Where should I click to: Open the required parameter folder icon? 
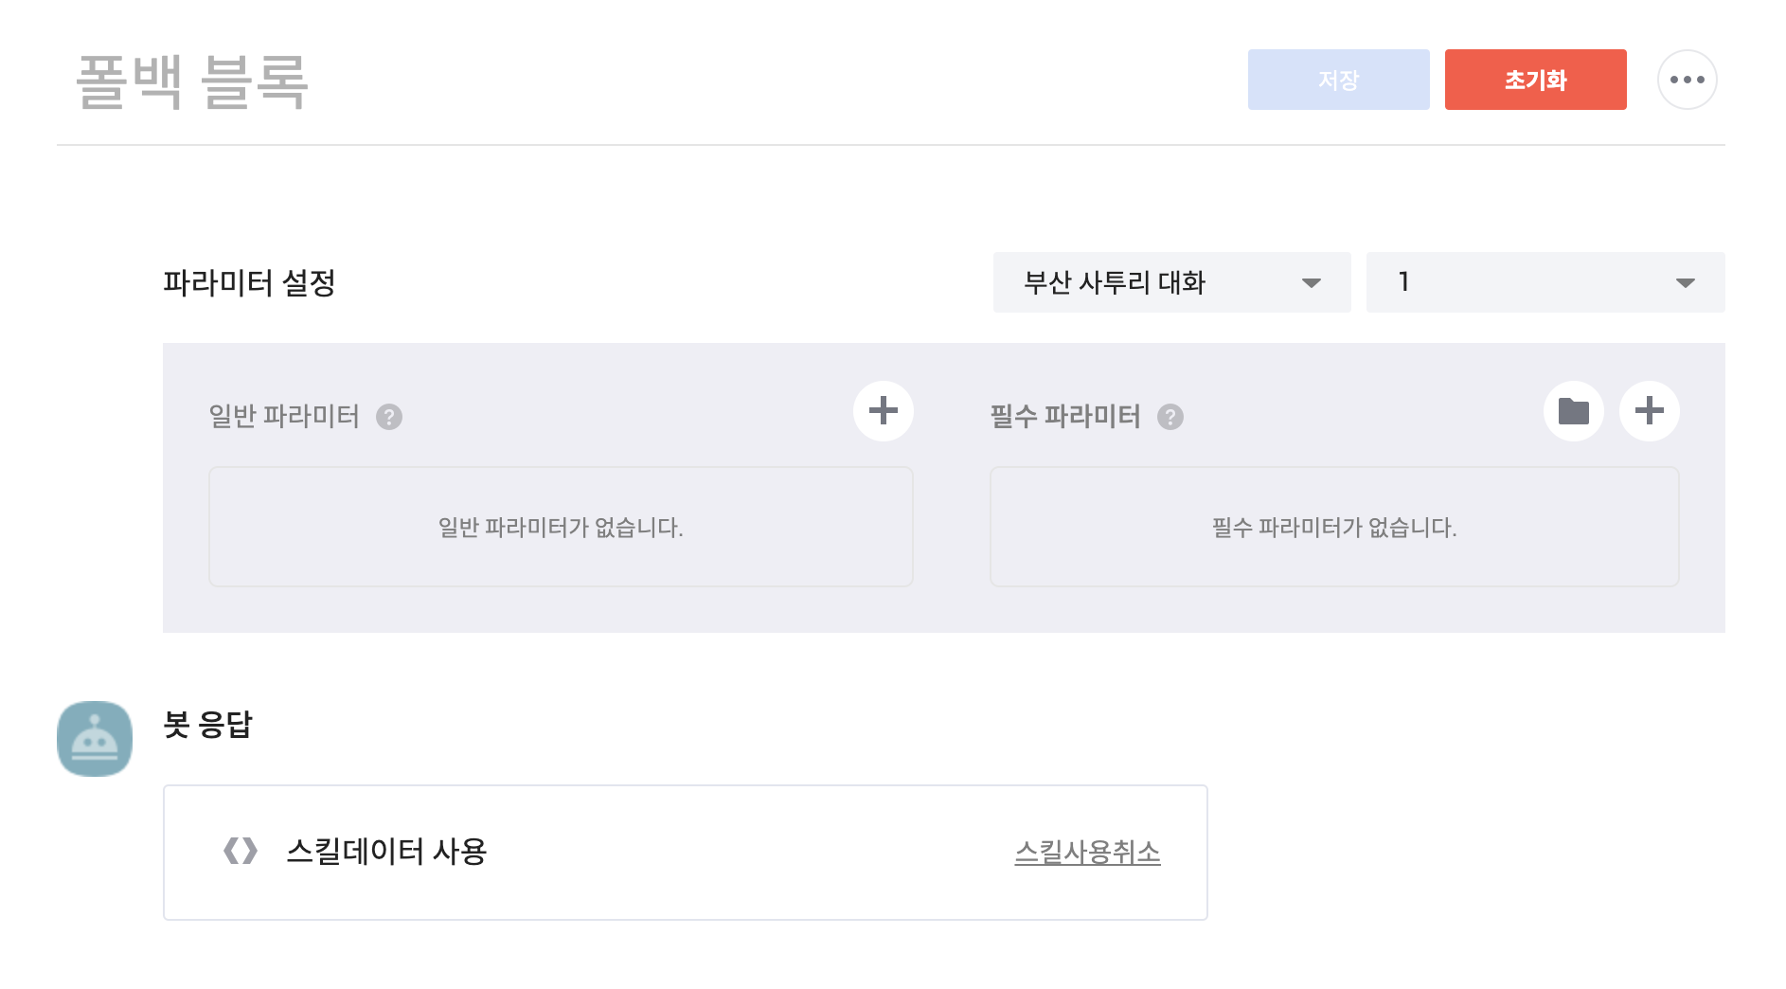click(x=1573, y=411)
